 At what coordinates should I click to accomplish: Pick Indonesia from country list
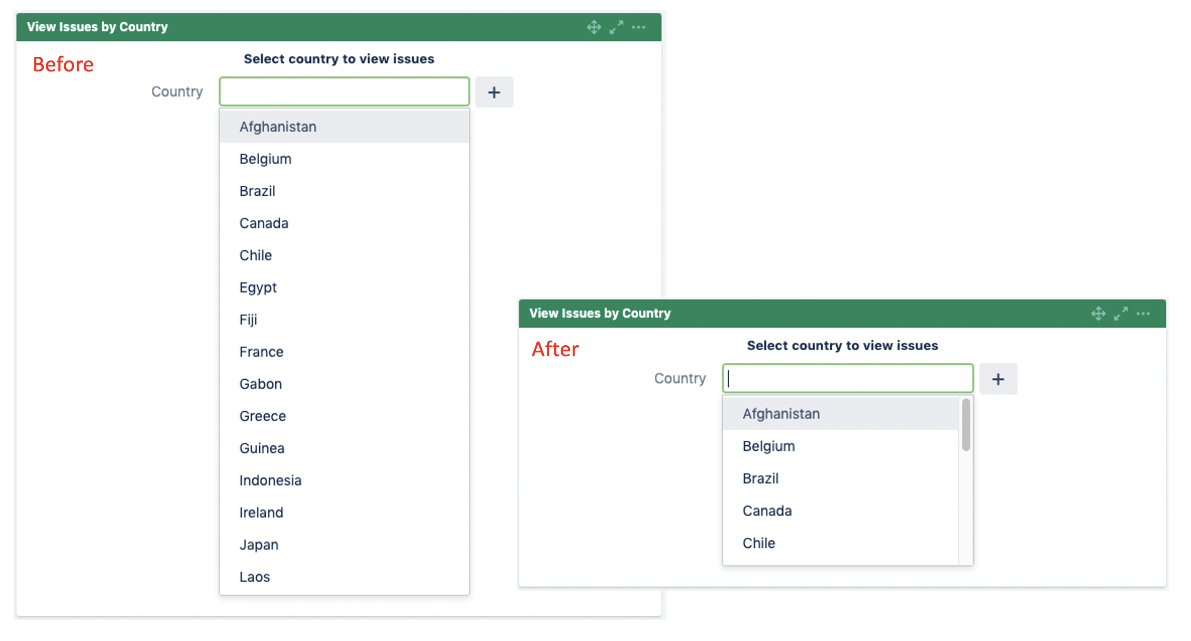coord(271,481)
